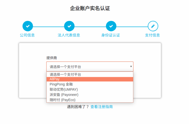Click the 企业账户实名认证 page title
189x124 pixels.
coord(90,8)
